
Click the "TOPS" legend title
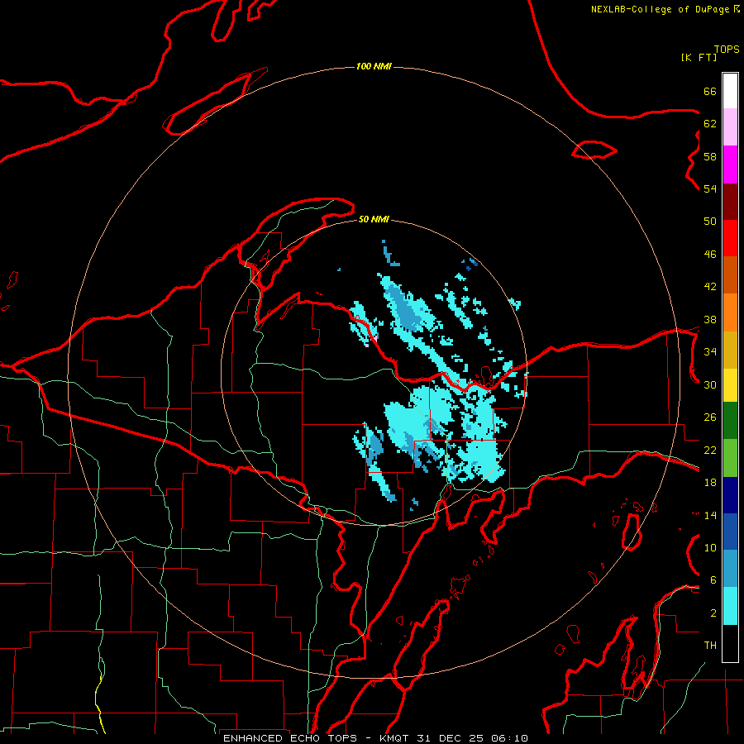tap(727, 49)
